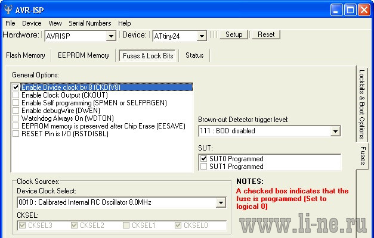Expand Device Clock Select dropdown

221,202
